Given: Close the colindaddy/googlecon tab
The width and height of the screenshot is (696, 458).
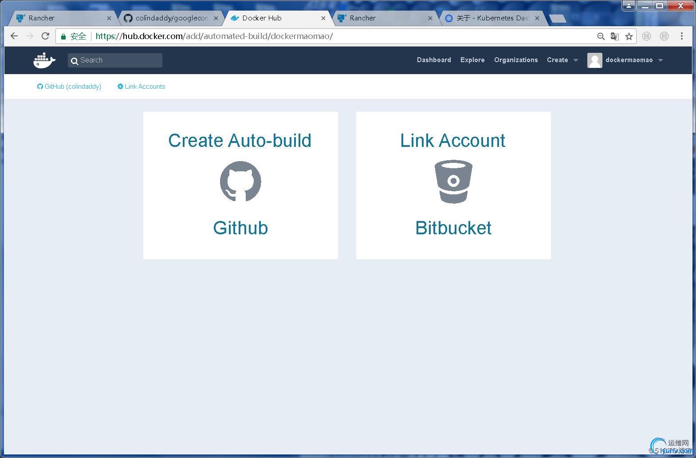Looking at the screenshot, I should pyautogui.click(x=216, y=18).
